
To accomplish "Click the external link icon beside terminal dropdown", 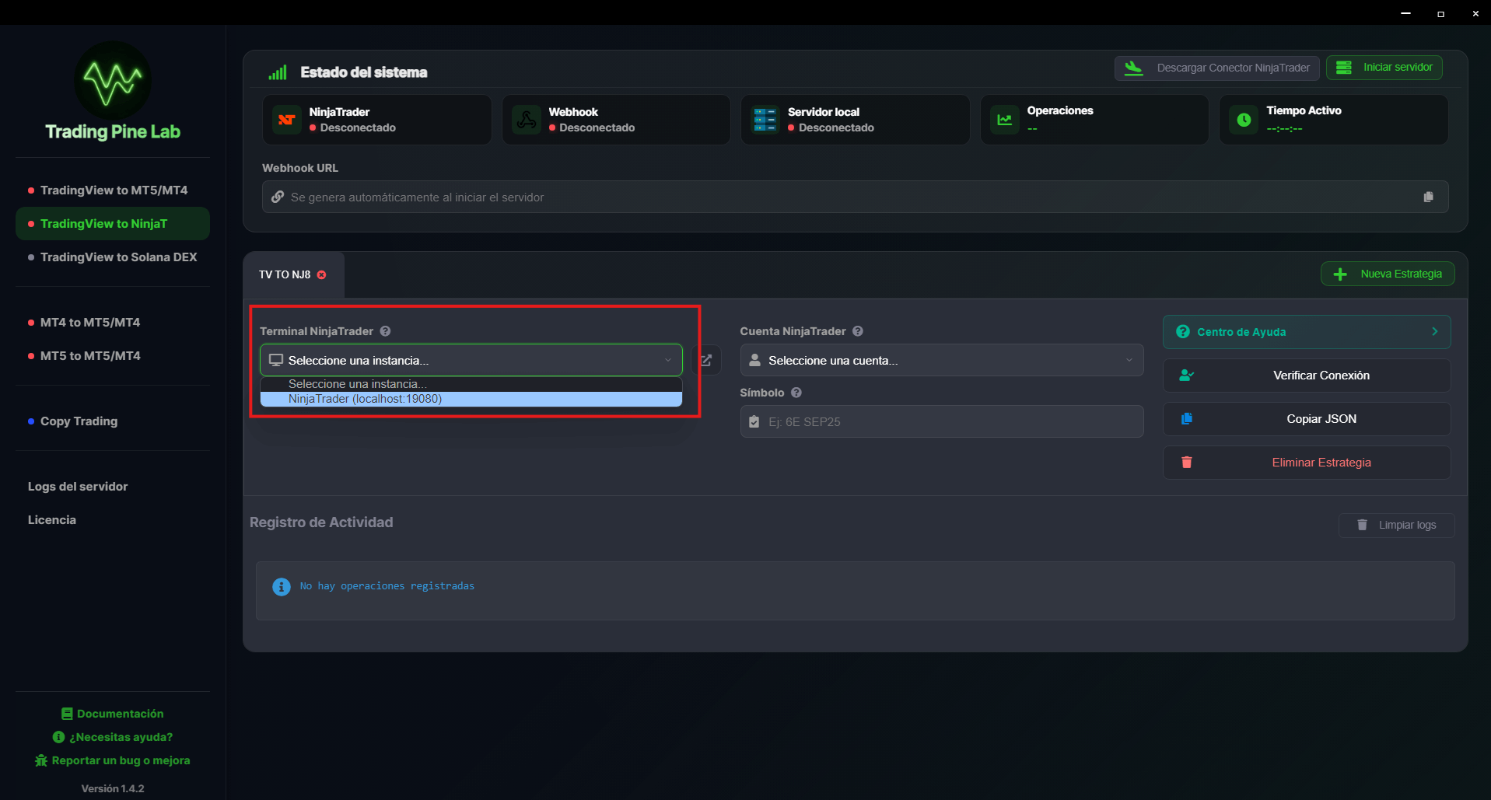I will point(706,361).
